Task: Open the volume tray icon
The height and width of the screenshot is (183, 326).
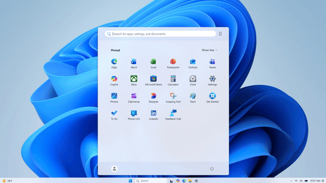Action: 301,181
